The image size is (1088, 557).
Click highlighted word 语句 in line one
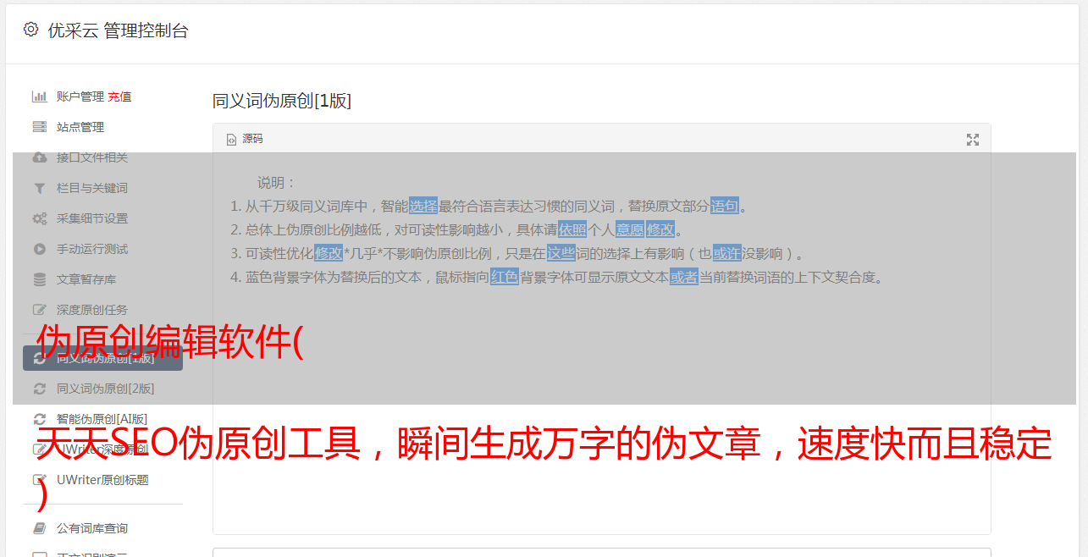725,206
